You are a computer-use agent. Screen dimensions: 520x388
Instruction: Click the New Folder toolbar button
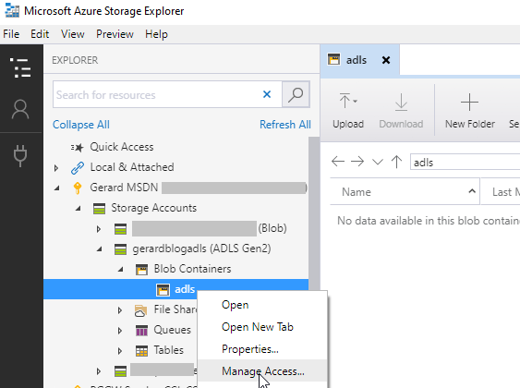469,111
